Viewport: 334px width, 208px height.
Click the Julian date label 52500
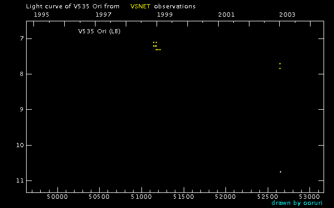268,197
